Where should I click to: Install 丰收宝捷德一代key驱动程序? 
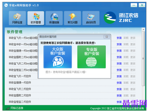click(119, 51)
